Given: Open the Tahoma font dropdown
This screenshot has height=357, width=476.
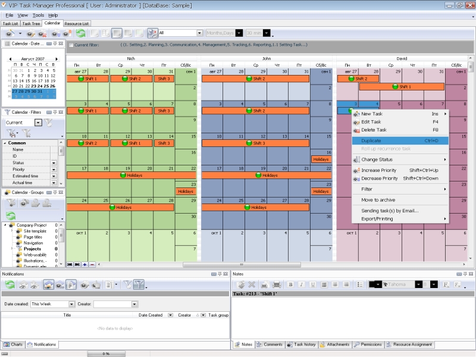Looking at the screenshot, I should click(x=419, y=284).
